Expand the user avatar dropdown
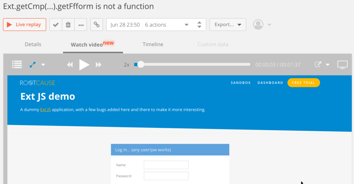 click(269, 25)
